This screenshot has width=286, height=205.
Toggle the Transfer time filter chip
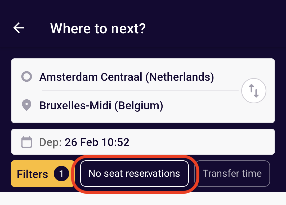[232, 174]
